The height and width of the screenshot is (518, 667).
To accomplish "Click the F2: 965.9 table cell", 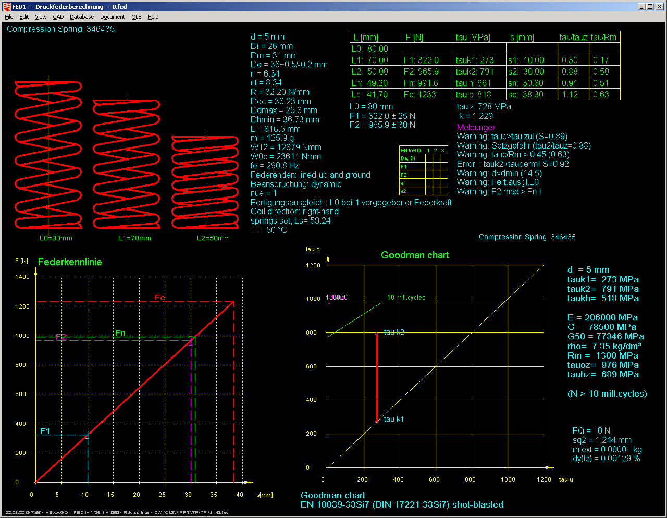I will pos(422,72).
